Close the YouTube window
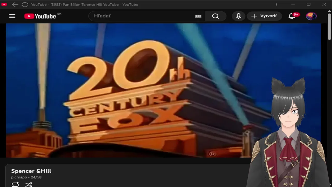Image resolution: width=332 pixels, height=187 pixels. point(324,4)
